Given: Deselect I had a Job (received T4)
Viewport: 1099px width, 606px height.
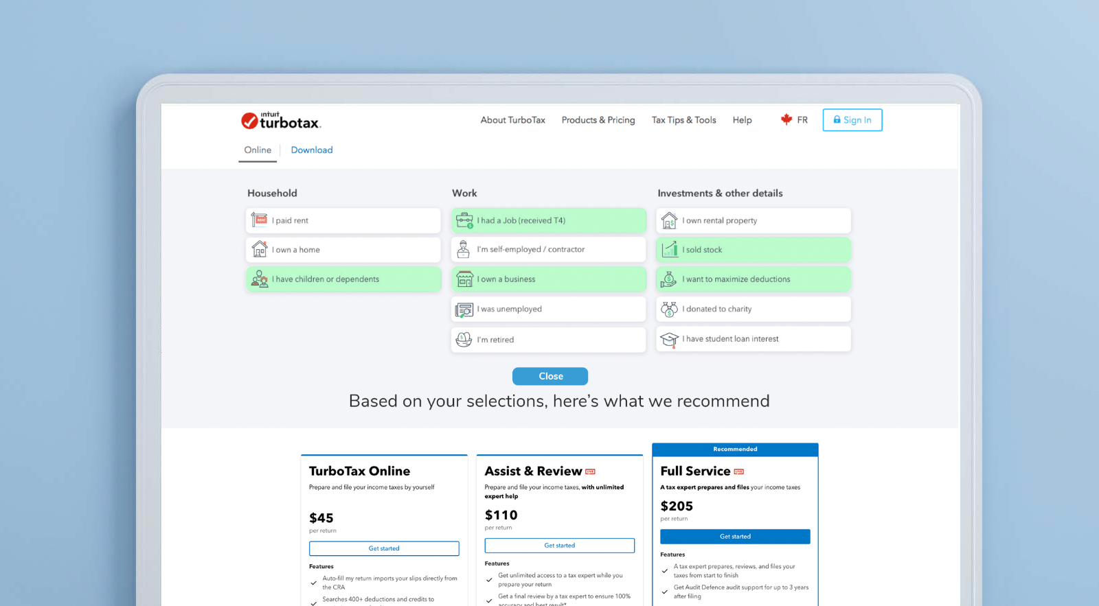Looking at the screenshot, I should pos(549,220).
